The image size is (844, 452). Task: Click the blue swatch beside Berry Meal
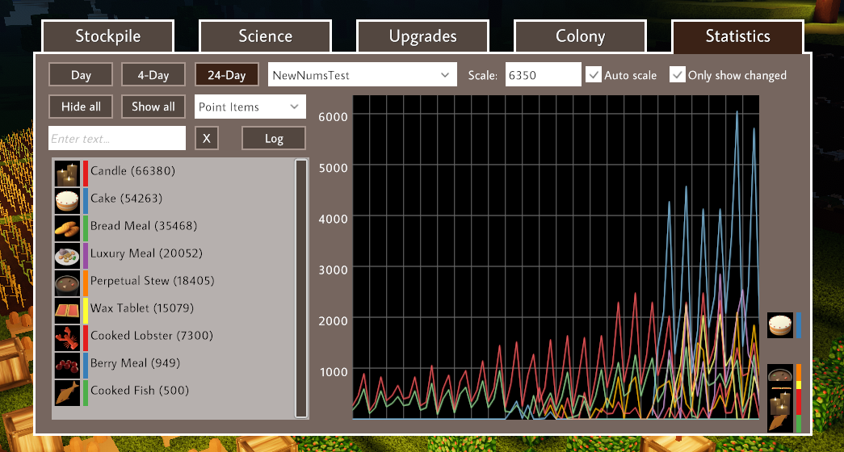point(85,366)
